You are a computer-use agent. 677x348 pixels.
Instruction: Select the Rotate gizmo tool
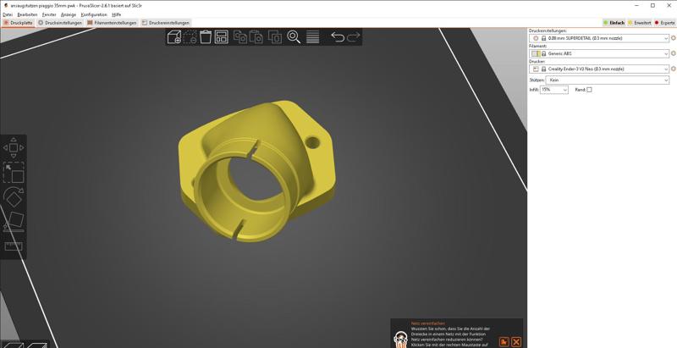(x=14, y=197)
